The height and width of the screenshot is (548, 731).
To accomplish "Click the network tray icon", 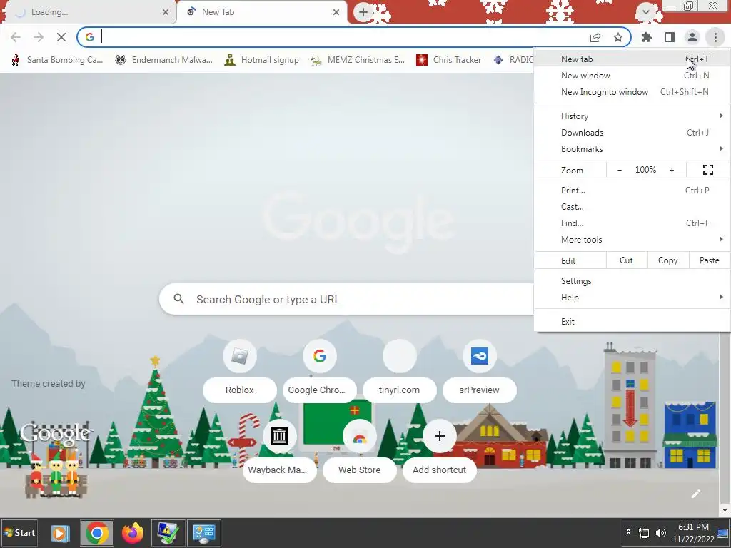I will pyautogui.click(x=644, y=532).
